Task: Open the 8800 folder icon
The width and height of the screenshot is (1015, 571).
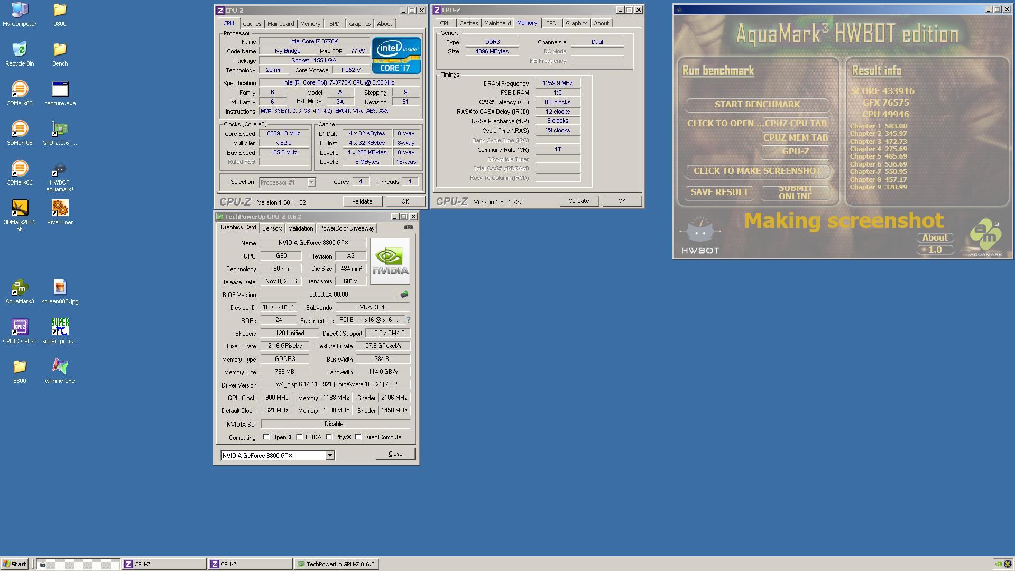Action: pyautogui.click(x=20, y=371)
